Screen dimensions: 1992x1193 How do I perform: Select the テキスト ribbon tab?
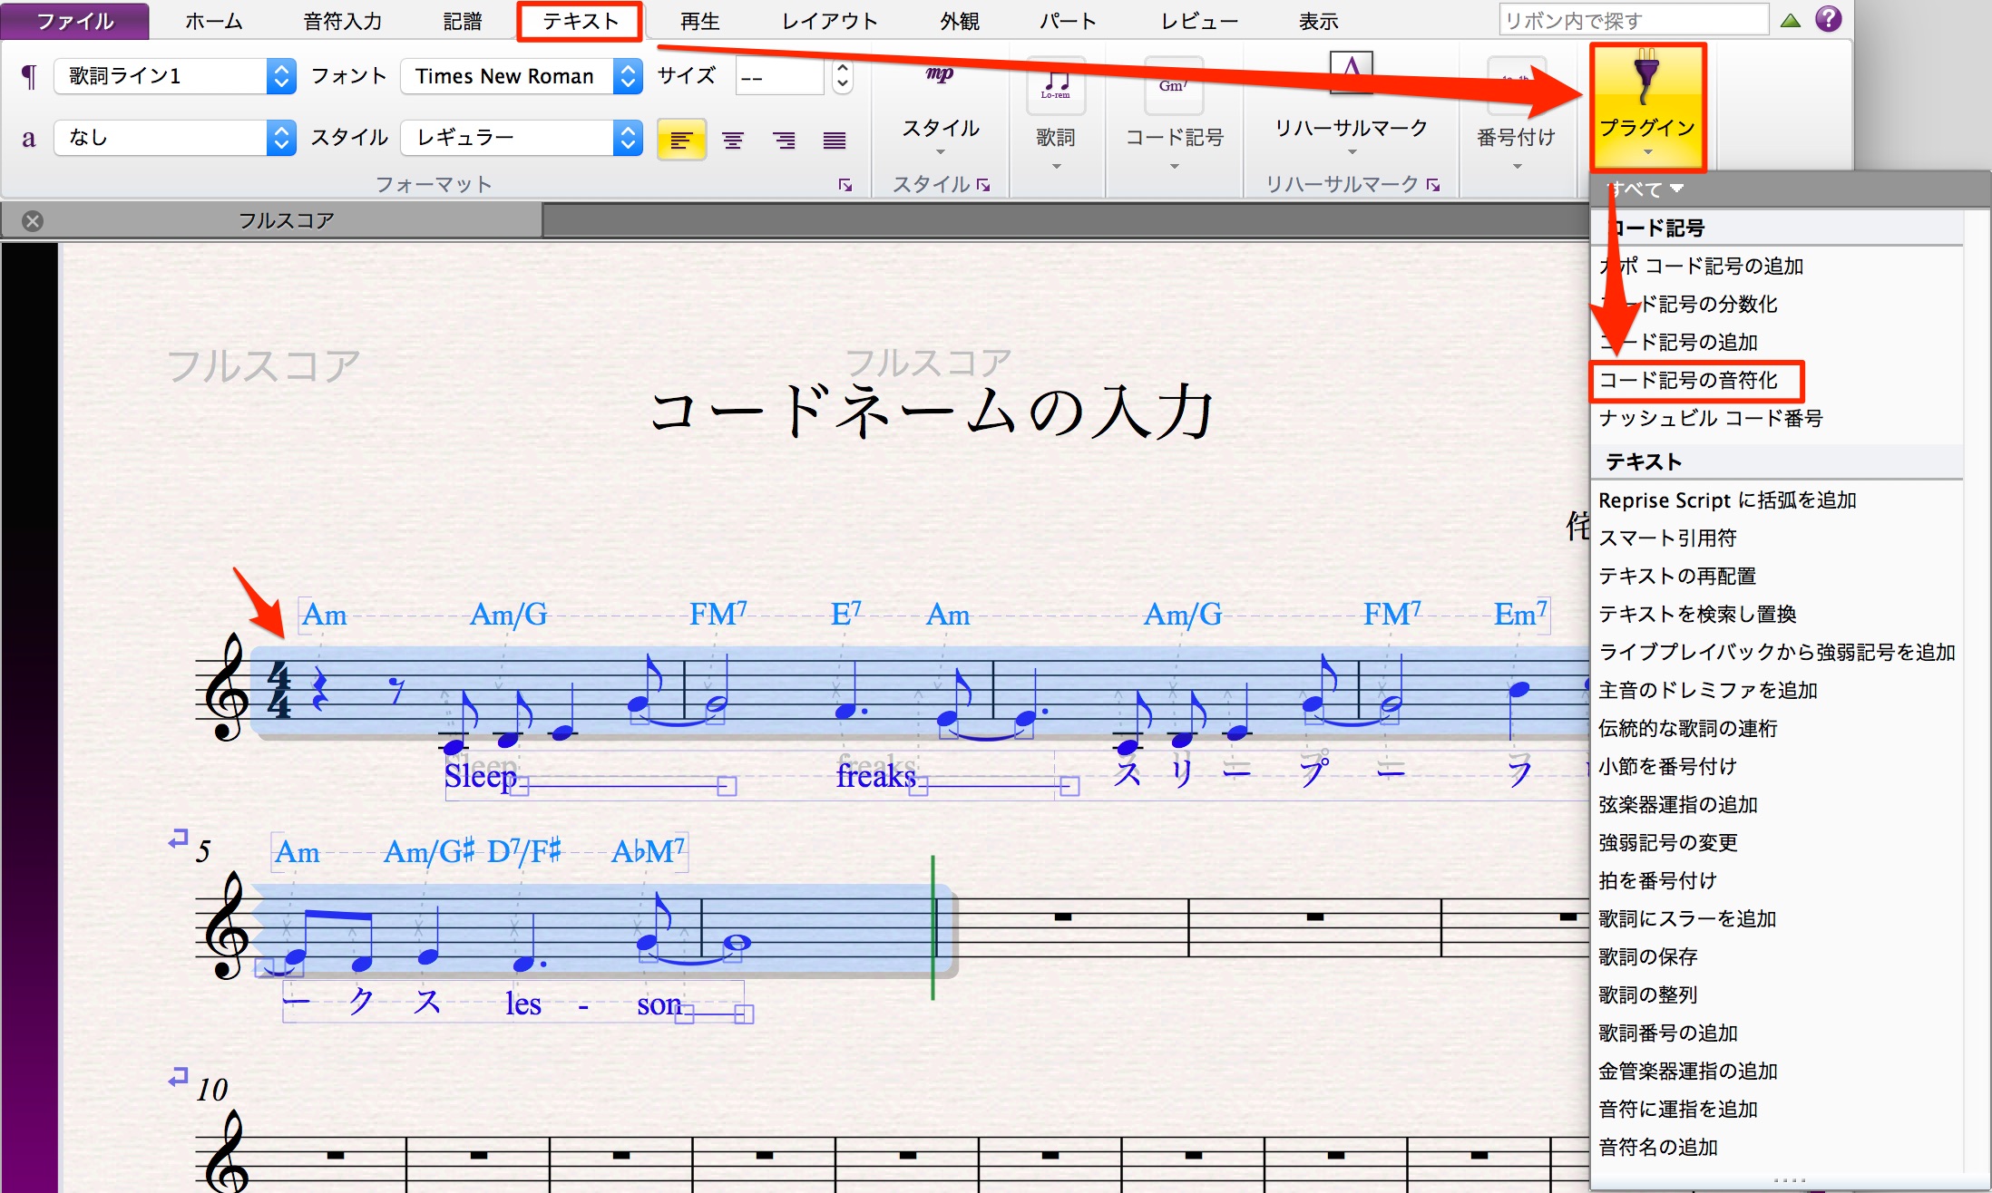point(581,21)
